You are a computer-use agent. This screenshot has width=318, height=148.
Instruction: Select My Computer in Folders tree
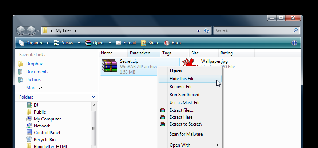point(47,119)
